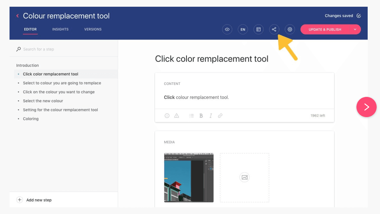380x214 pixels.
Task: Click the layout template icon
Action: [x=258, y=29]
